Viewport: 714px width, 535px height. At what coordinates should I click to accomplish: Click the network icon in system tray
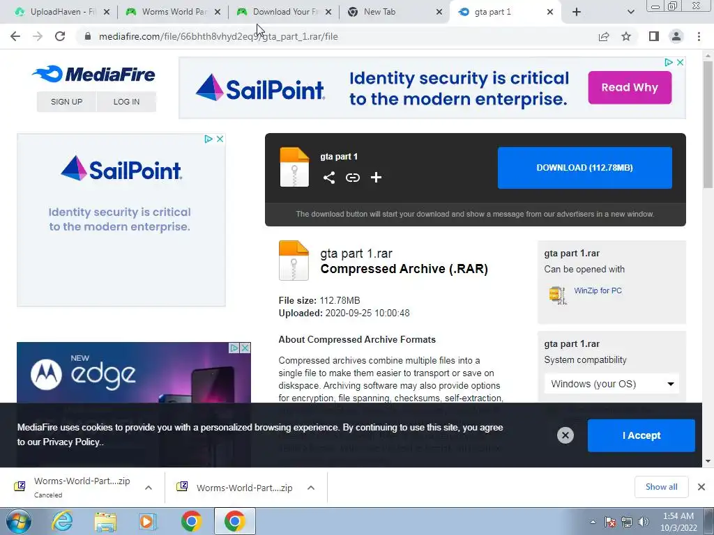(627, 522)
